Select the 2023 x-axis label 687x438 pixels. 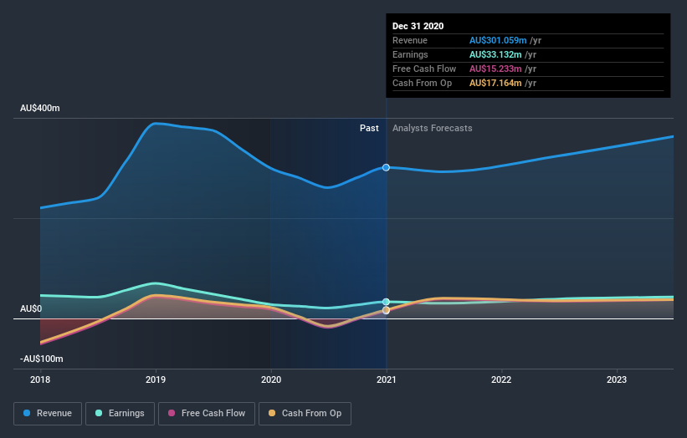pos(617,379)
